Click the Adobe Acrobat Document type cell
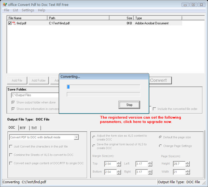Screen dimensions: 208x187 click(x=152, y=23)
